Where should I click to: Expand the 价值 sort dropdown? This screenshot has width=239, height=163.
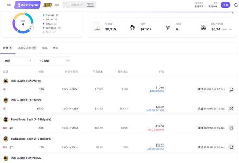pyautogui.click(x=54, y=61)
